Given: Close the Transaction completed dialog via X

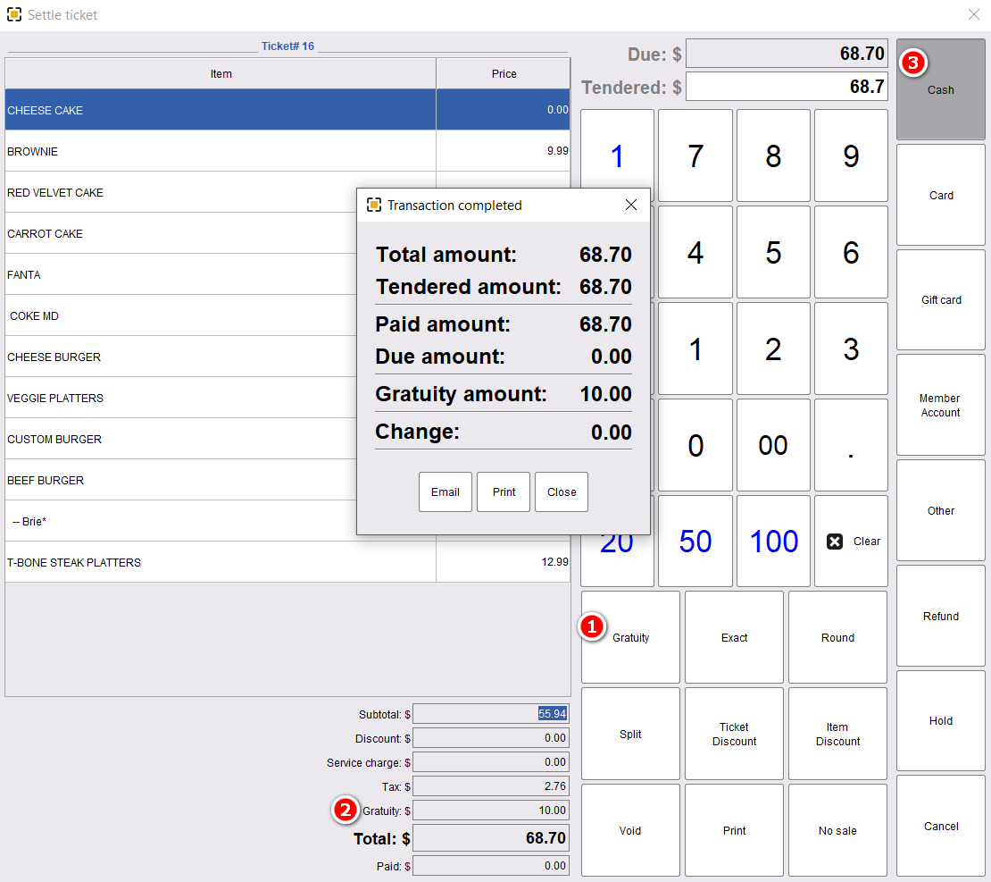Looking at the screenshot, I should (x=630, y=205).
